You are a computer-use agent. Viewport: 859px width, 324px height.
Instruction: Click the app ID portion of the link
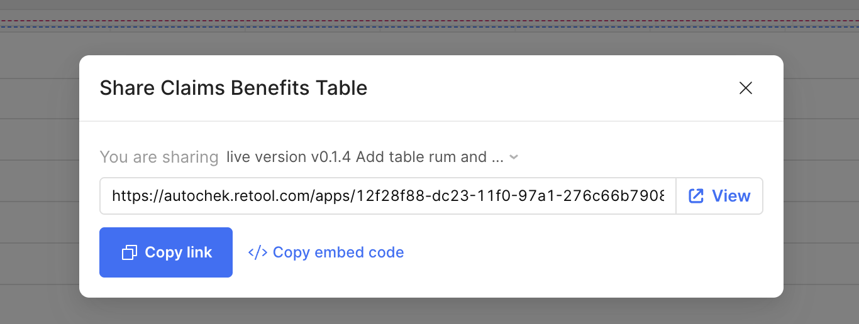pyautogui.click(x=509, y=196)
